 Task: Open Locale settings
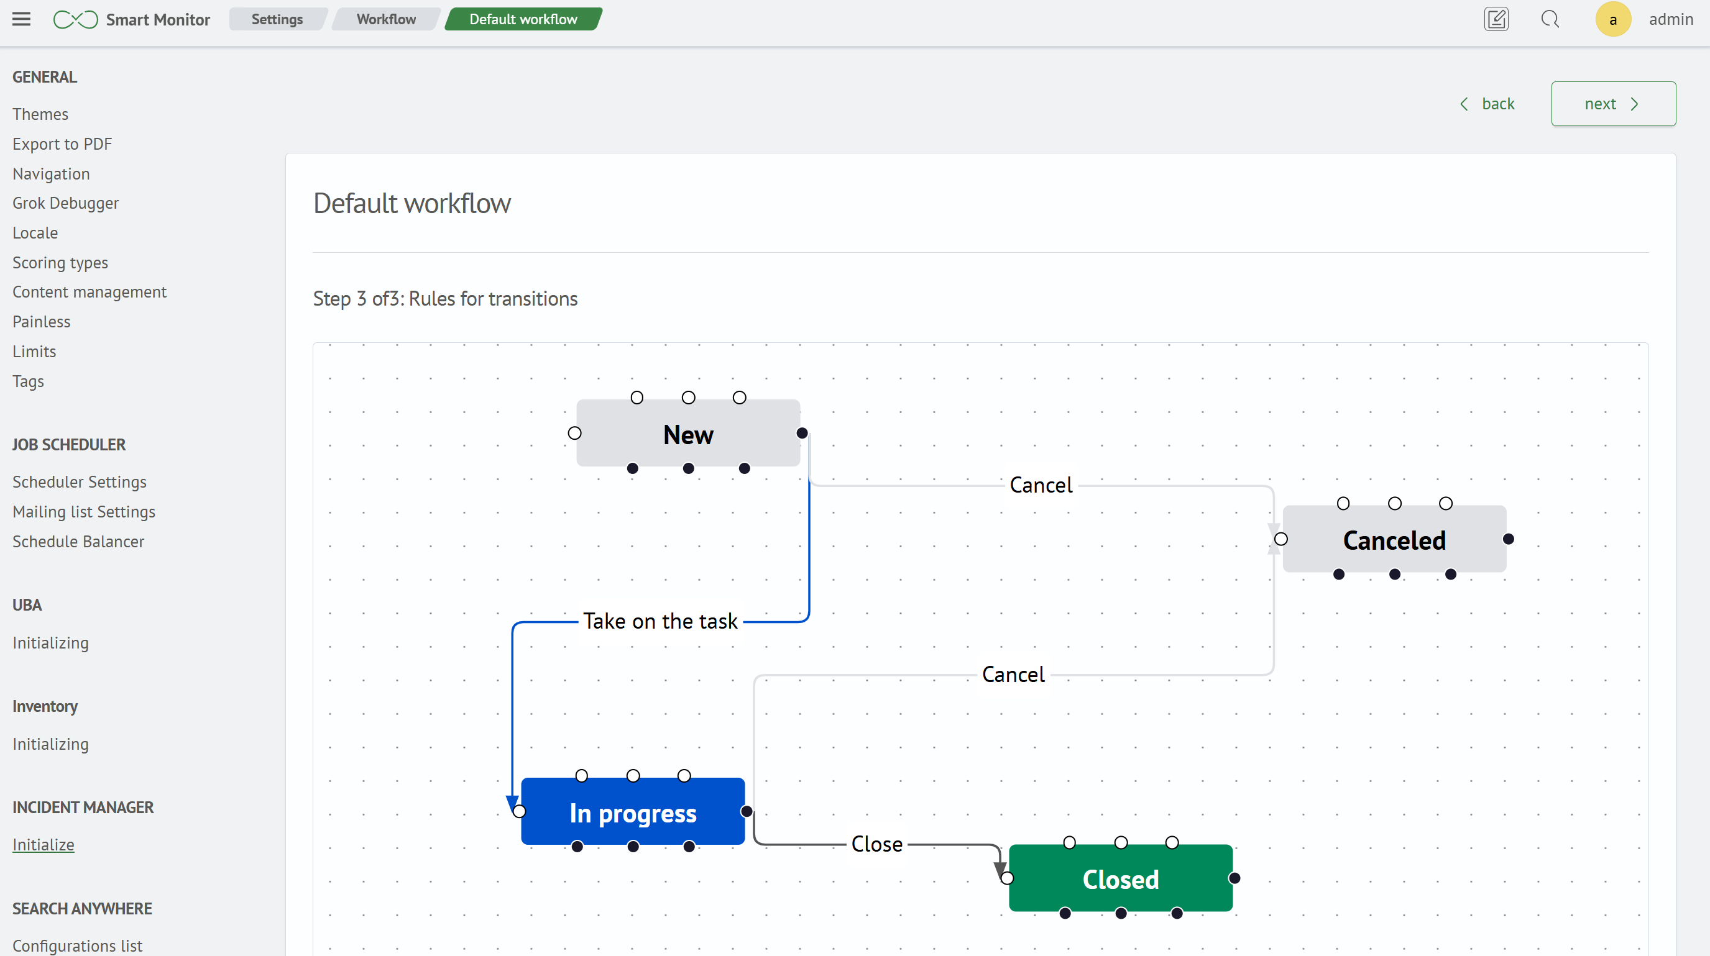tap(35, 233)
